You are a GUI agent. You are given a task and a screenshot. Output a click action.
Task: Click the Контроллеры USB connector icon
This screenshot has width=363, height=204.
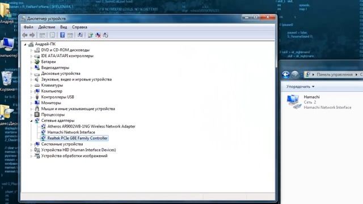(x=37, y=97)
